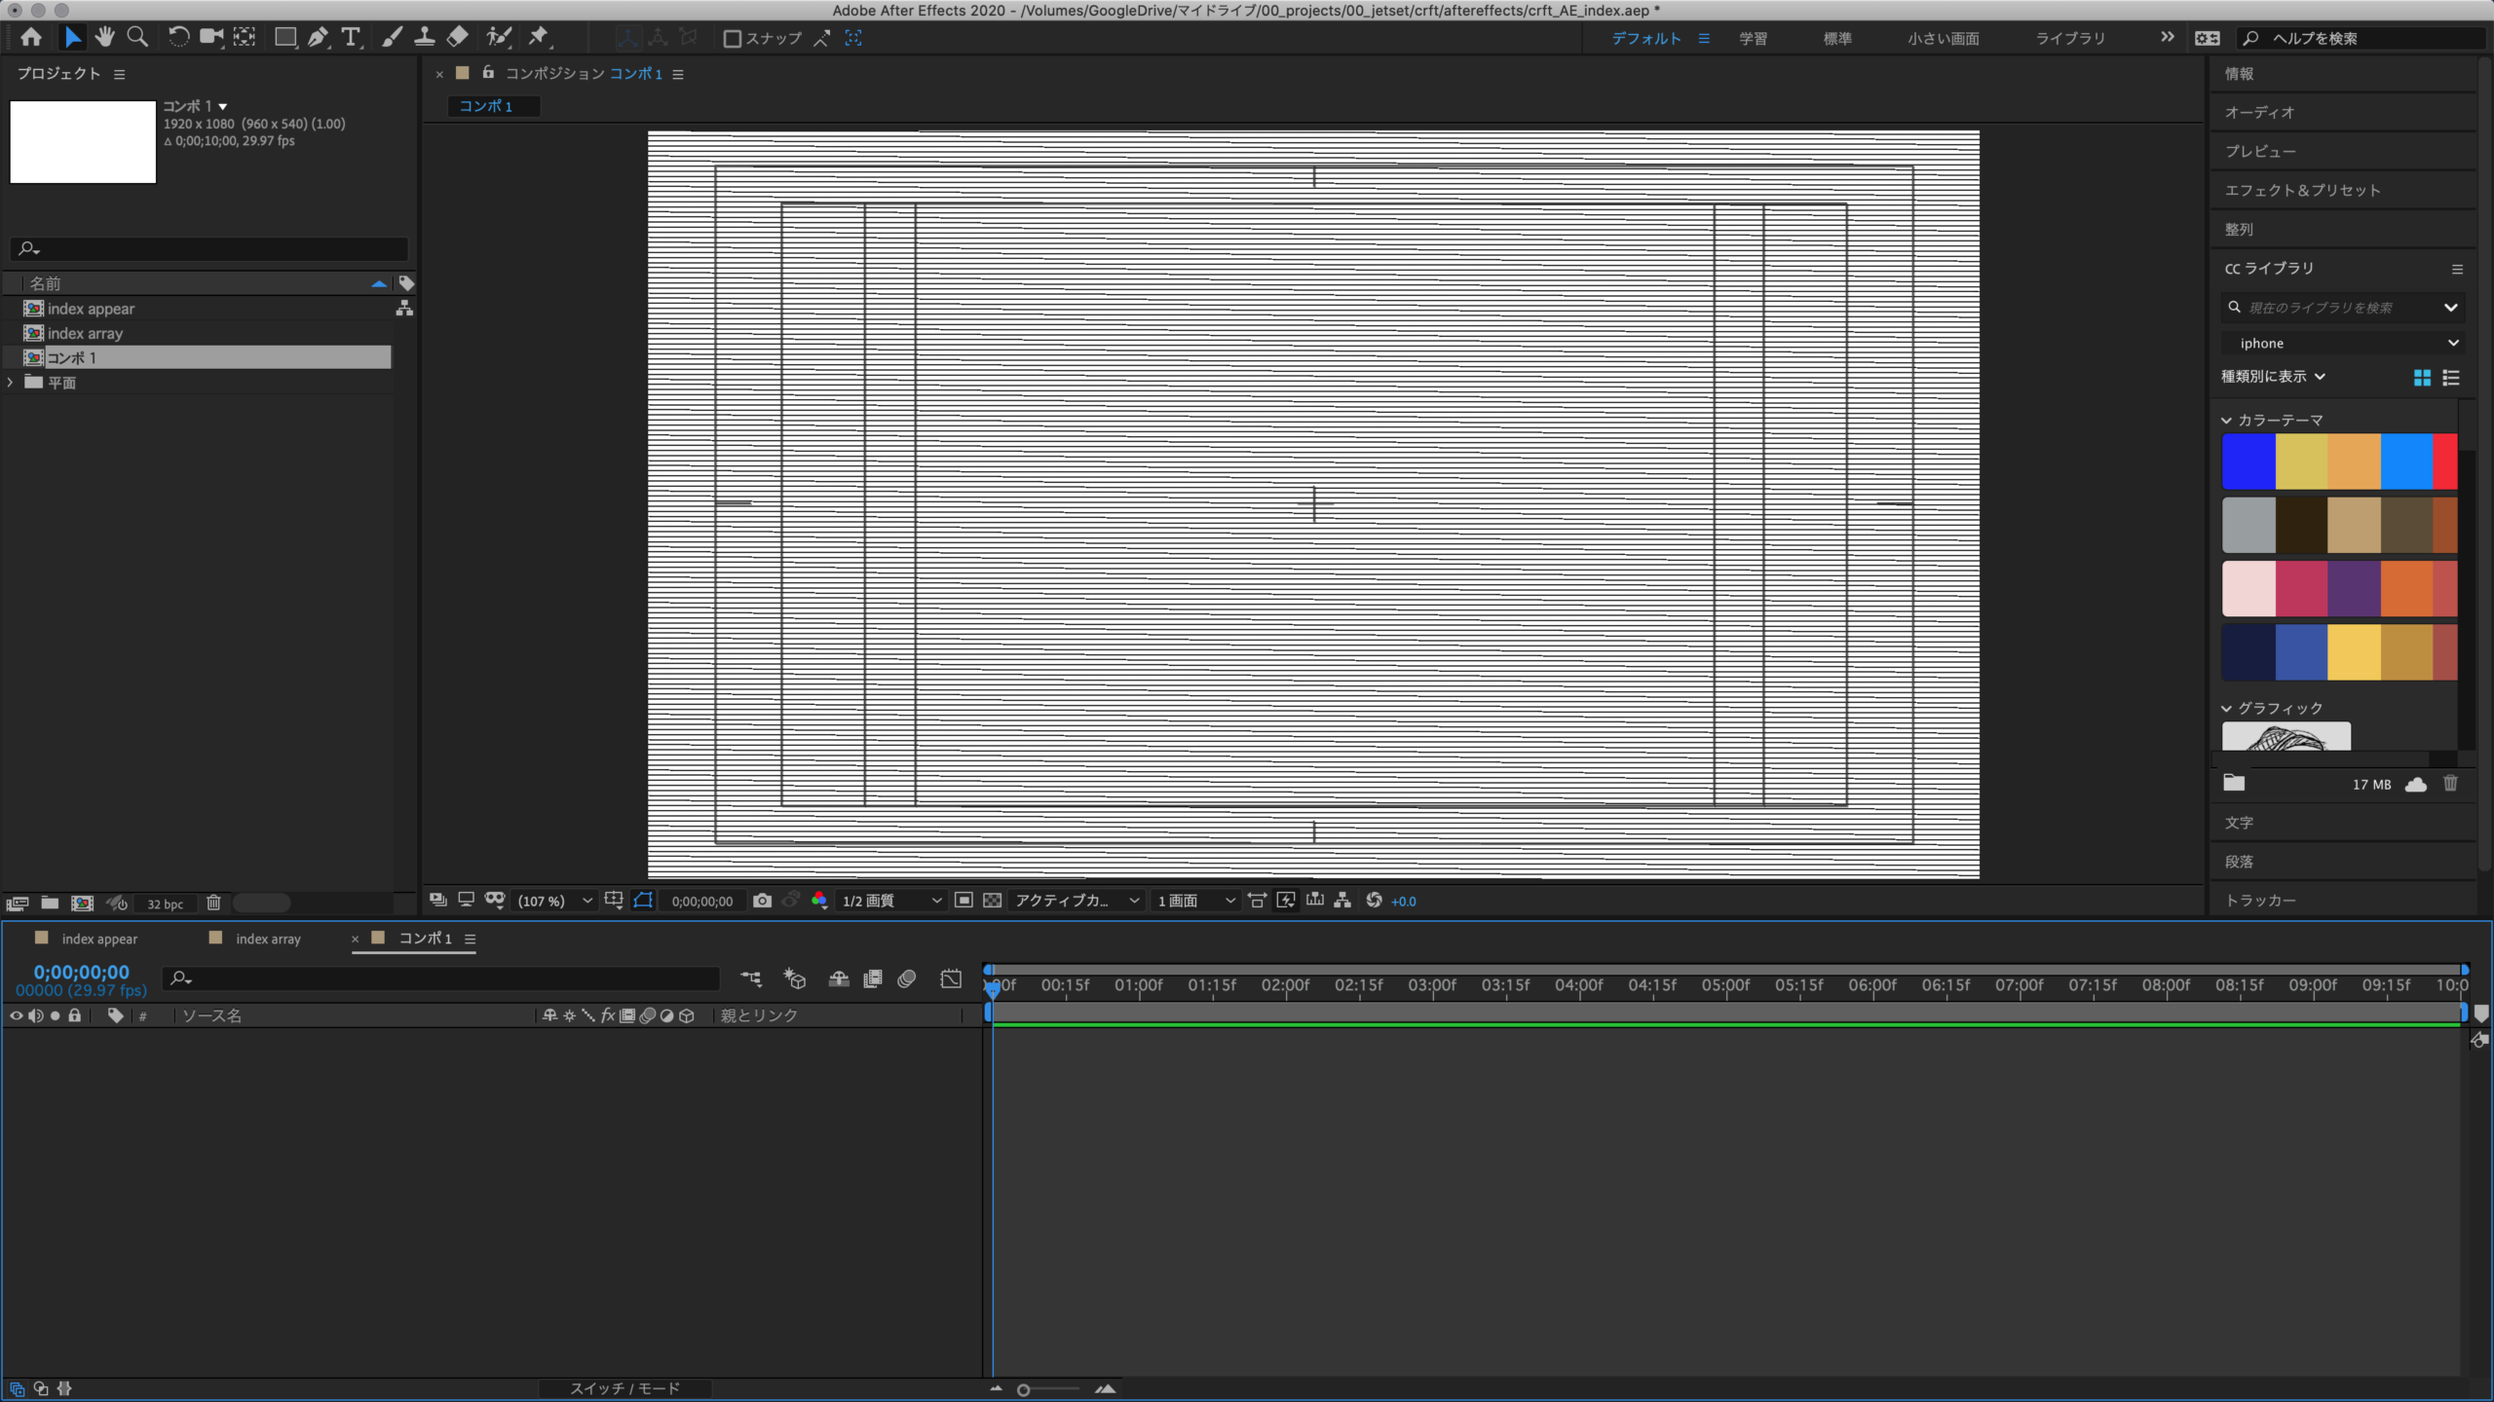Open the 1/2 画質 resolution dropdown
The width and height of the screenshot is (2494, 1402).
tap(888, 901)
